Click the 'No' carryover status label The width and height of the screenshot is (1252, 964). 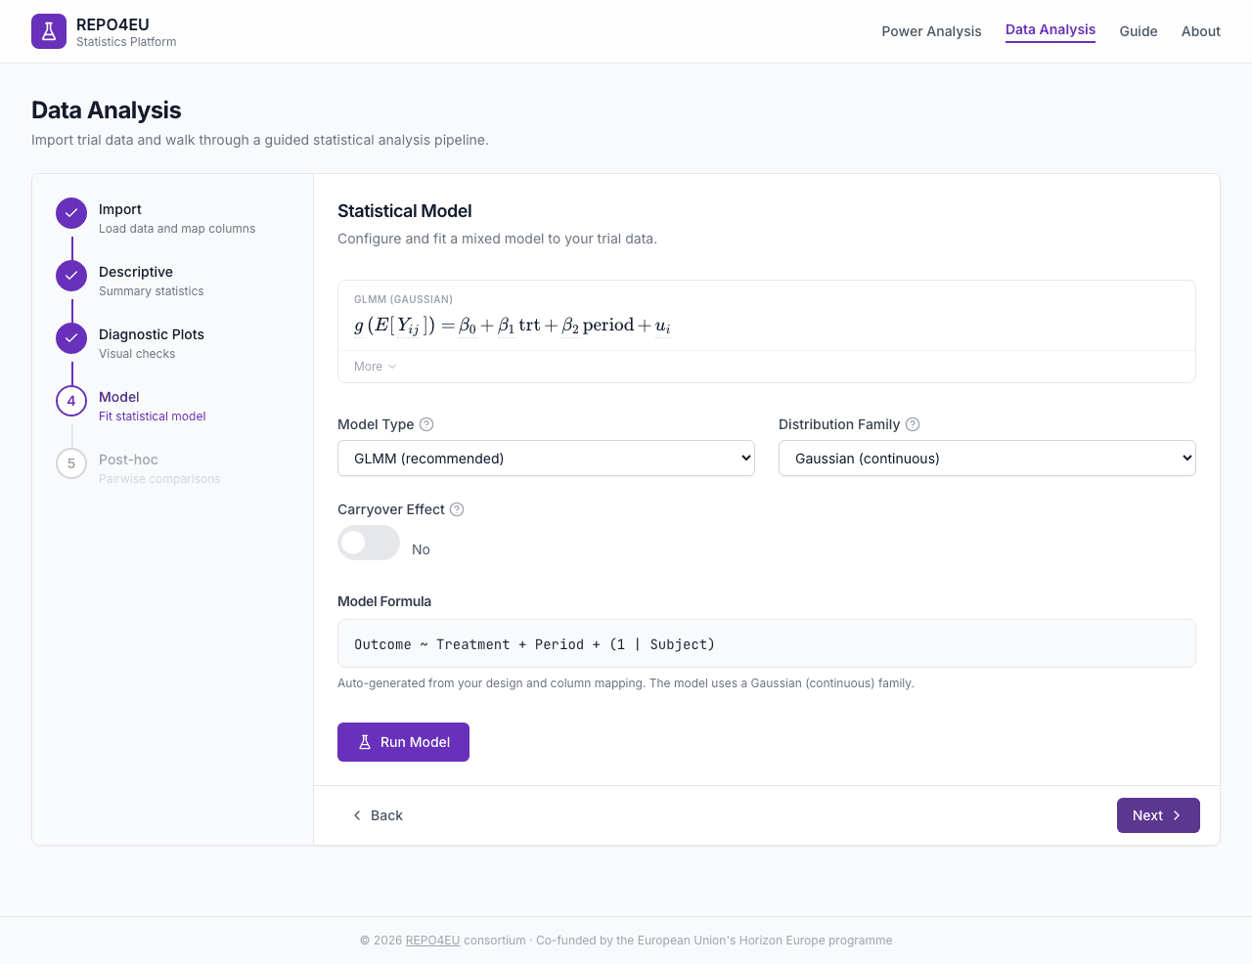coord(421,549)
